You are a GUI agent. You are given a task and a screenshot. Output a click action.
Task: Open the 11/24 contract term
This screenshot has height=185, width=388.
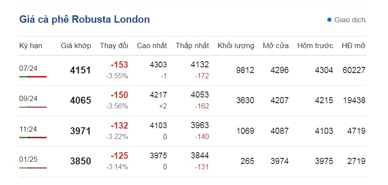point(28,129)
